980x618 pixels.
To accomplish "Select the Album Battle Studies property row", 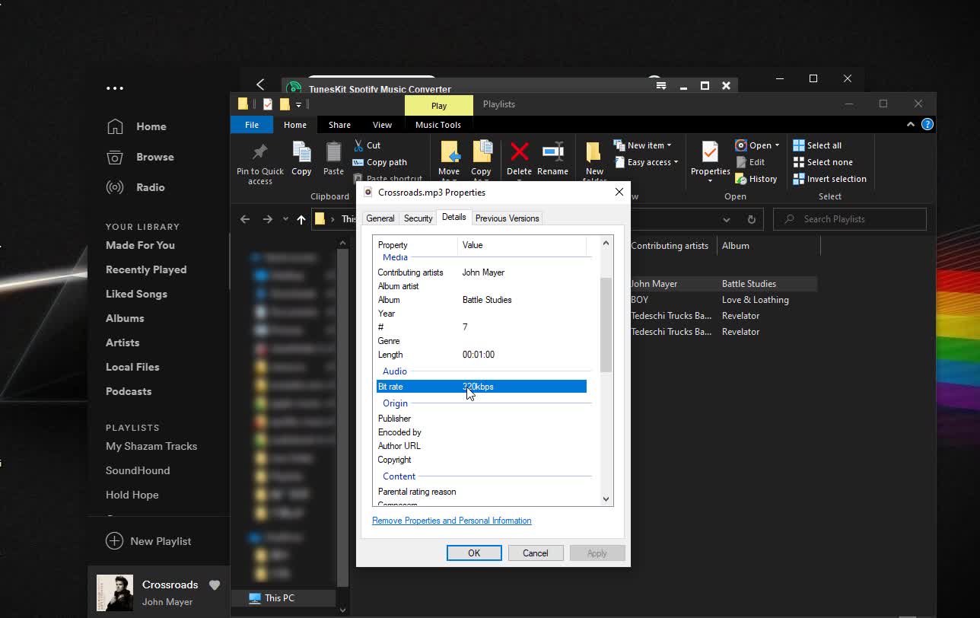I will [x=482, y=300].
